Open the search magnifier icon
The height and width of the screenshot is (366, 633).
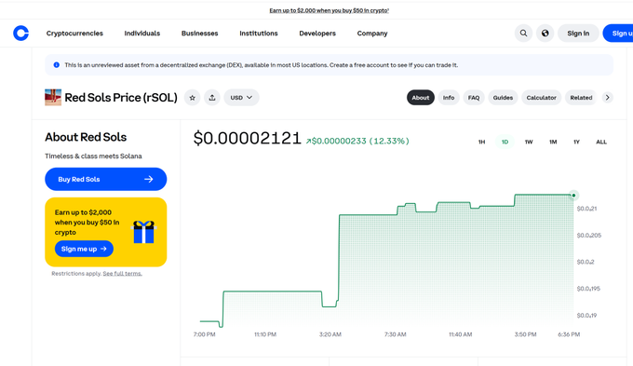click(523, 34)
